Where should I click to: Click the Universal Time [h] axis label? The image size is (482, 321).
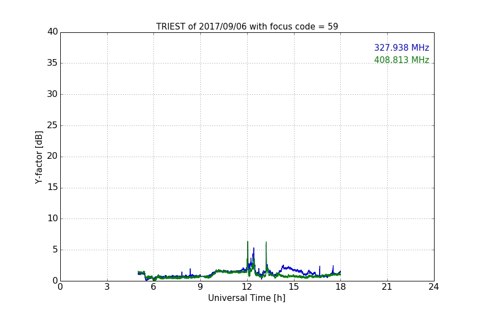(247, 298)
